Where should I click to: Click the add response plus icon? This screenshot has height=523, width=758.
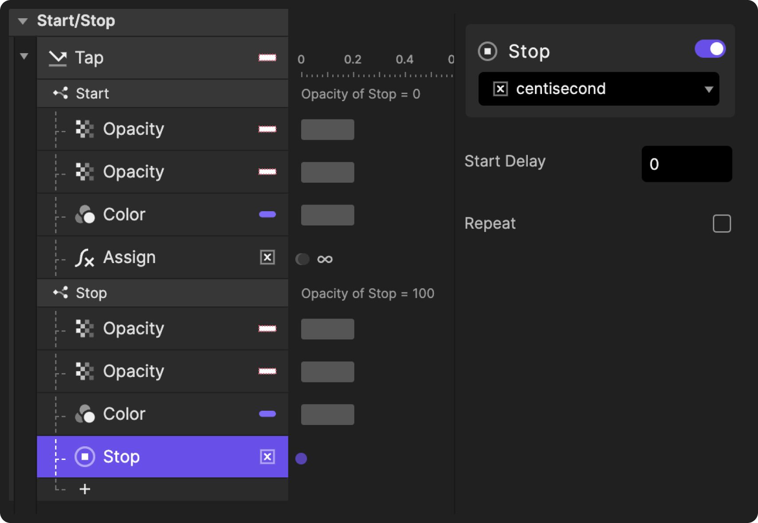coord(85,489)
